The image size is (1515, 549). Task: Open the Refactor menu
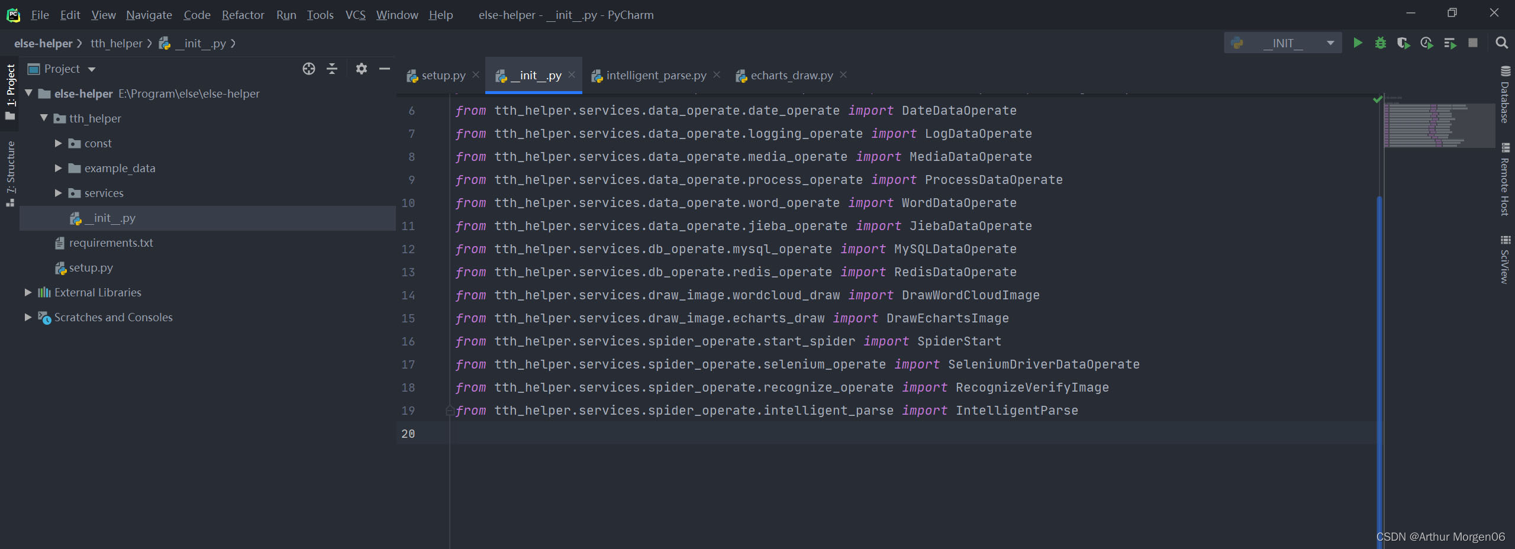click(x=242, y=15)
